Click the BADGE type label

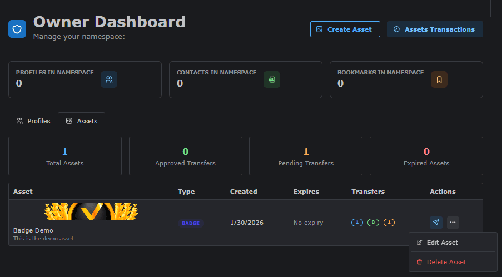191,223
